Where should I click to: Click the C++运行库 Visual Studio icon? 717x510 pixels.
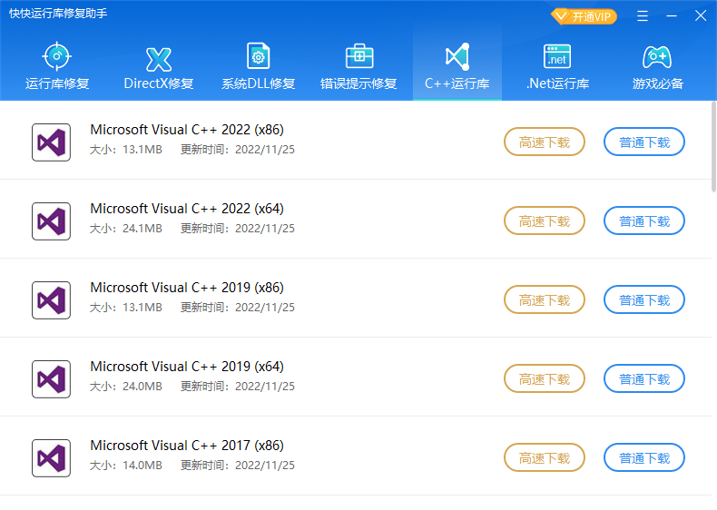click(x=457, y=57)
